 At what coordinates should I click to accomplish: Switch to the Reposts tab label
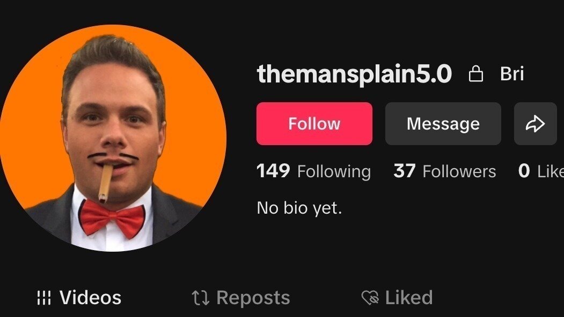[253, 298]
